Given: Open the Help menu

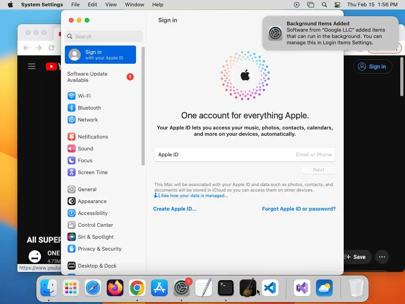Looking at the screenshot, I should point(157,5).
